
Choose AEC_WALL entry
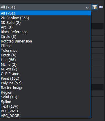[46, 111]
